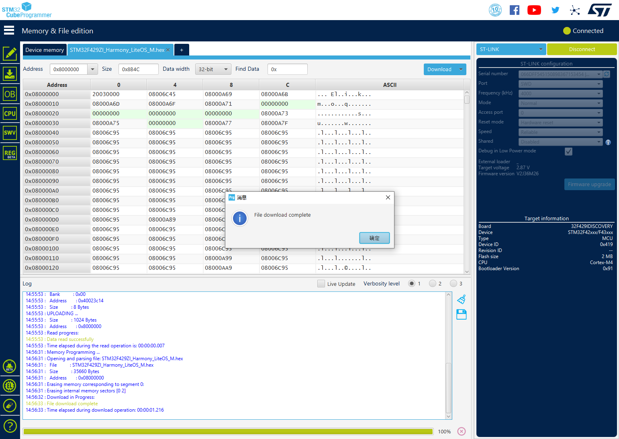Open the ST Facebook page icon
Screen dimensions: 619x439
(x=515, y=10)
